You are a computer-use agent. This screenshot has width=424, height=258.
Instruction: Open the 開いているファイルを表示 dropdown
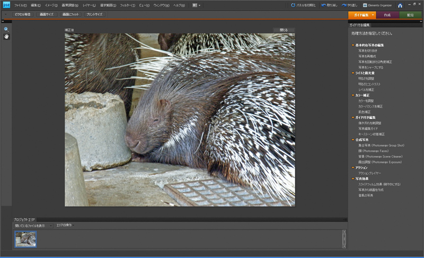click(33, 226)
